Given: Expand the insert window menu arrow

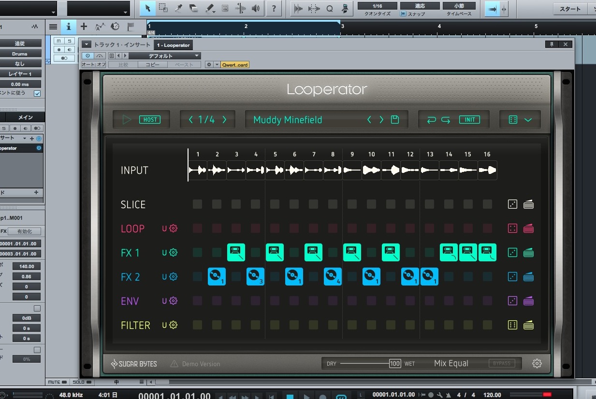Looking at the screenshot, I should click(x=87, y=45).
